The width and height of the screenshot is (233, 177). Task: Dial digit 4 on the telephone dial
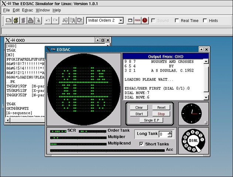coord(193,132)
